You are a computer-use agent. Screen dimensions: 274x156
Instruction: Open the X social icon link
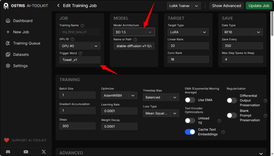point(43,151)
